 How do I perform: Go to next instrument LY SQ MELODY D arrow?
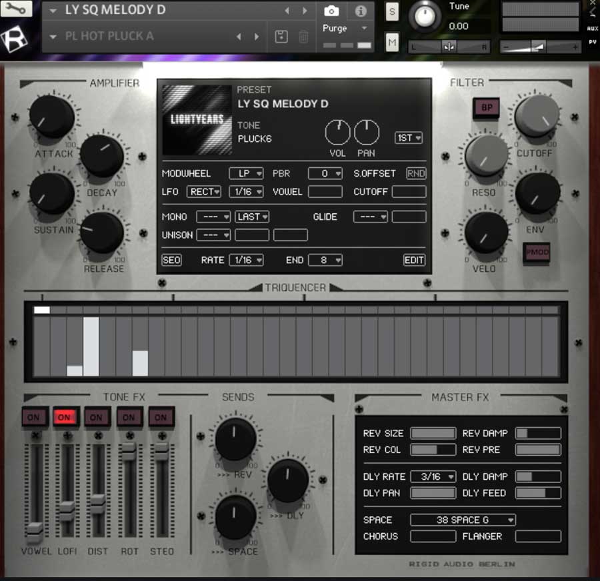tap(305, 11)
